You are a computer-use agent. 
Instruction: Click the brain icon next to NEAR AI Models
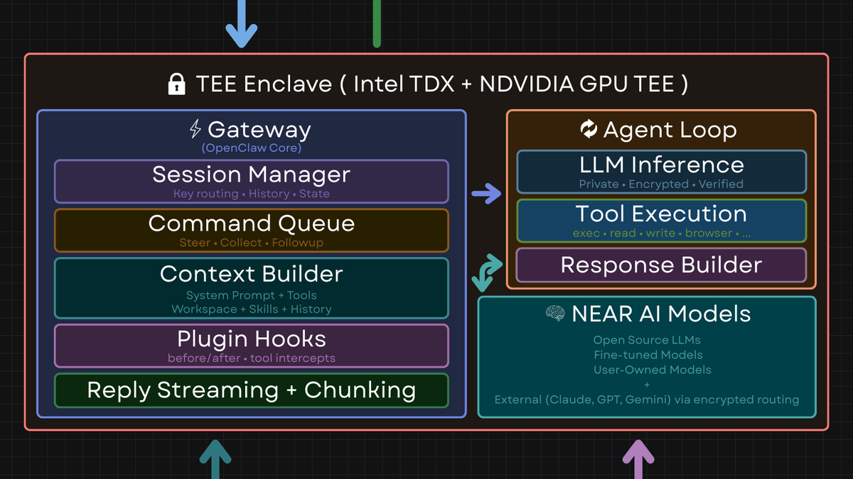554,313
